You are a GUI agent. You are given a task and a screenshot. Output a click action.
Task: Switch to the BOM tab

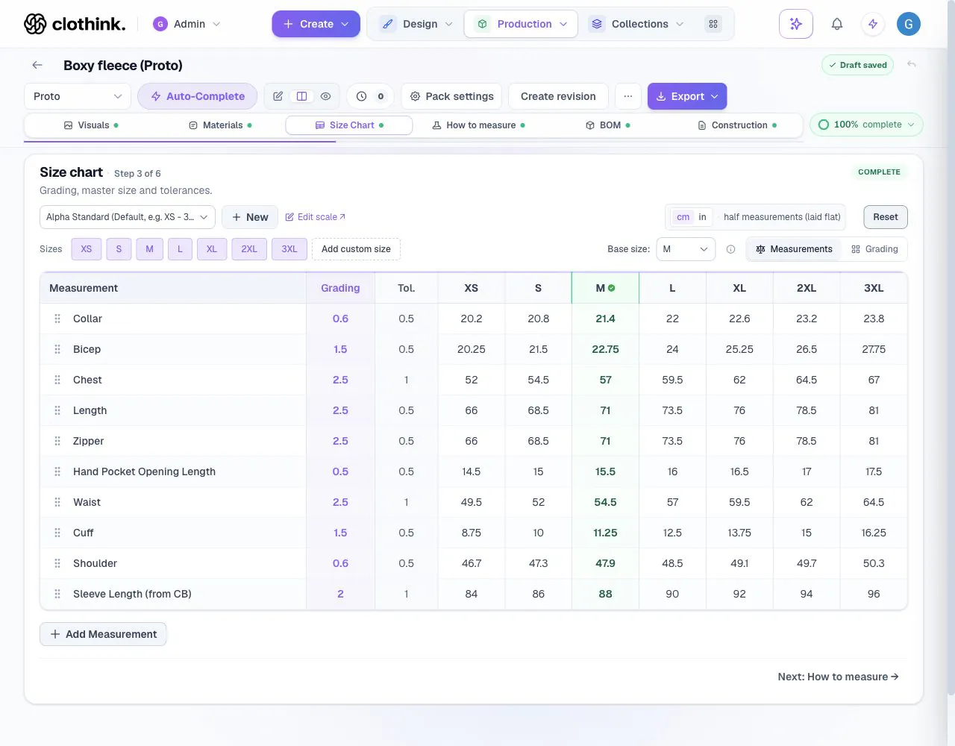(608, 125)
